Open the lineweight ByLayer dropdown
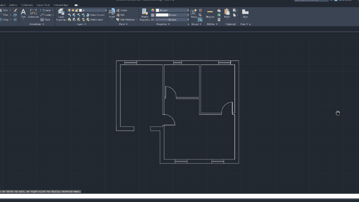 [x=188, y=15]
